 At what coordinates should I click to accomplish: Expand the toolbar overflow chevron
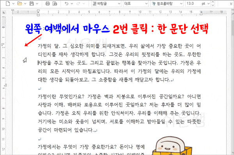pyautogui.click(x=231, y=4)
